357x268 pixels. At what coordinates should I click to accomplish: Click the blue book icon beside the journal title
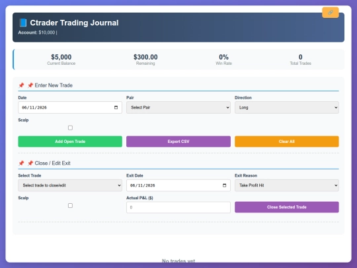tap(22, 22)
